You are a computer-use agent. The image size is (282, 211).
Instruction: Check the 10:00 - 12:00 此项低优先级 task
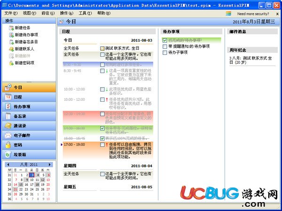coord(102,90)
